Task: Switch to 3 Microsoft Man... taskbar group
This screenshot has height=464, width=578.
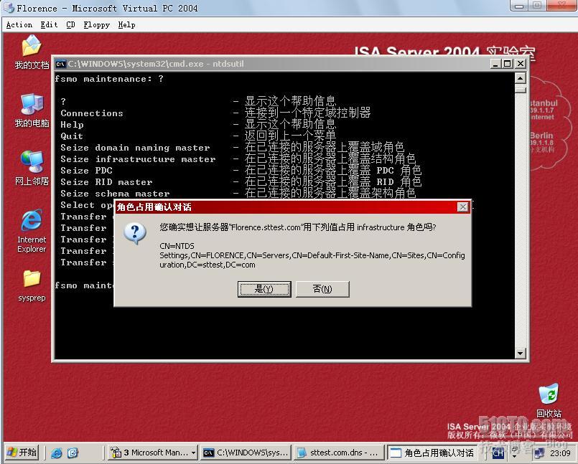Action: (x=153, y=453)
